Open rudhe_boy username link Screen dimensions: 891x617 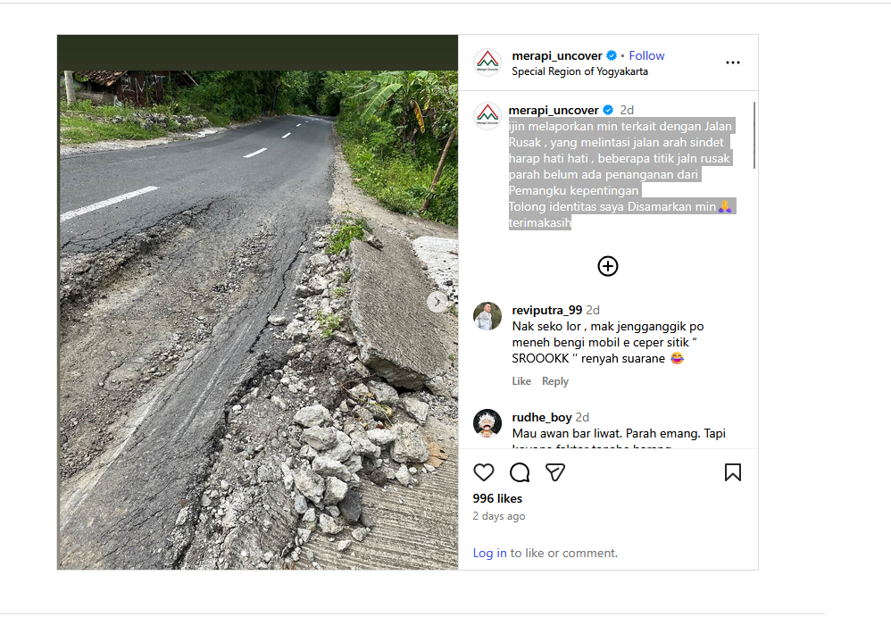point(541,417)
